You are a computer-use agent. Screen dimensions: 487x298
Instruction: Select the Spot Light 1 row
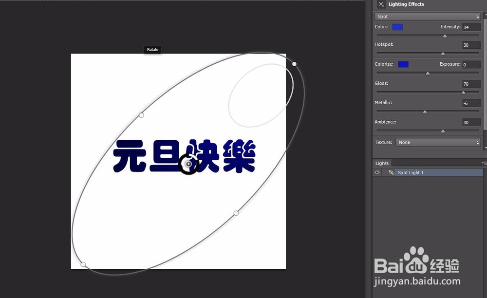(428, 172)
